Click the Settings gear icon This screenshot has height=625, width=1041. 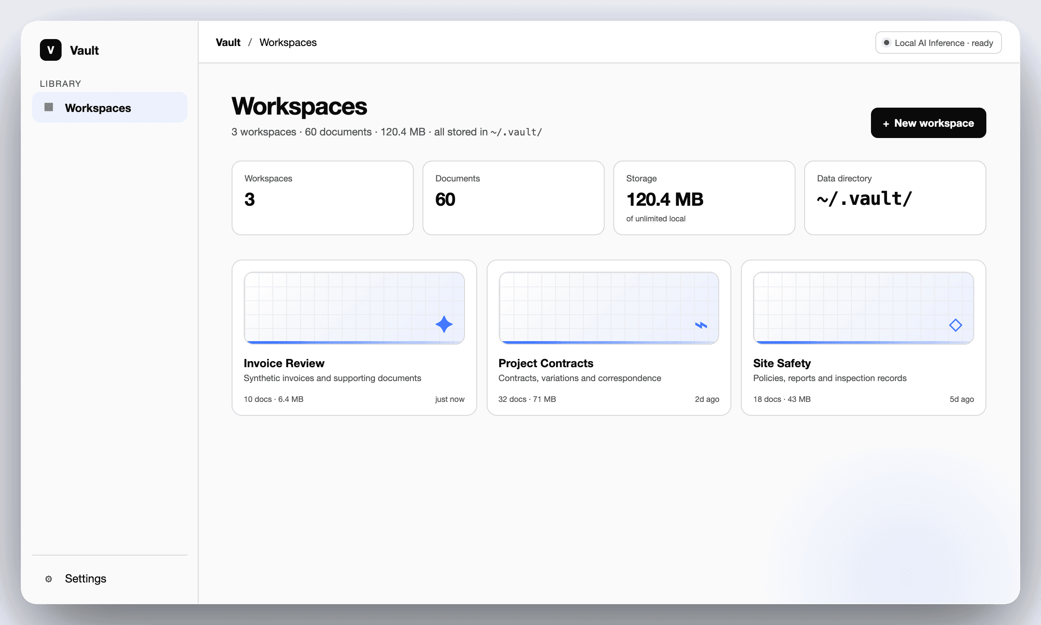click(49, 579)
